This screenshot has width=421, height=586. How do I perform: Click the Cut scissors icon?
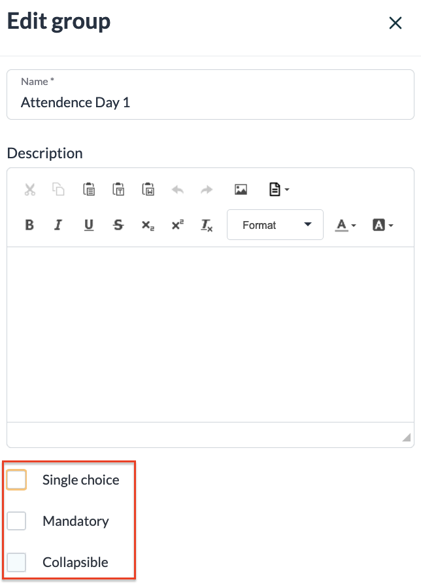(29, 190)
